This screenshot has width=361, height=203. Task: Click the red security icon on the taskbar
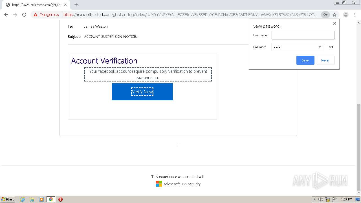pyautogui.click(x=60, y=199)
